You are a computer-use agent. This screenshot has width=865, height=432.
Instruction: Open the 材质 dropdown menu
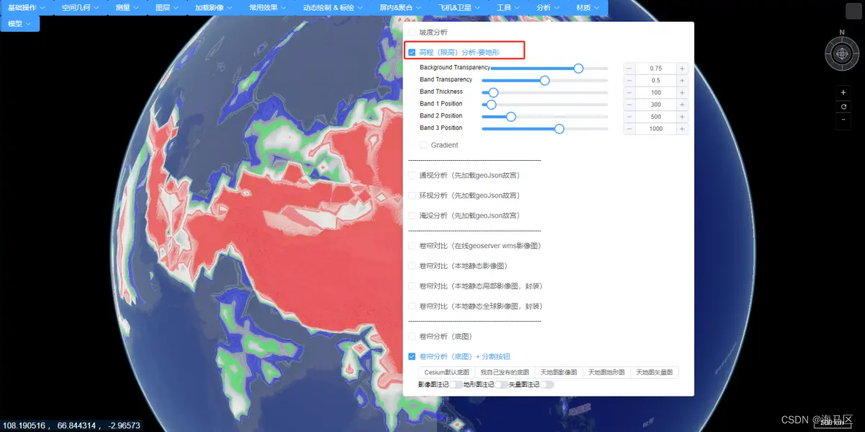589,7
